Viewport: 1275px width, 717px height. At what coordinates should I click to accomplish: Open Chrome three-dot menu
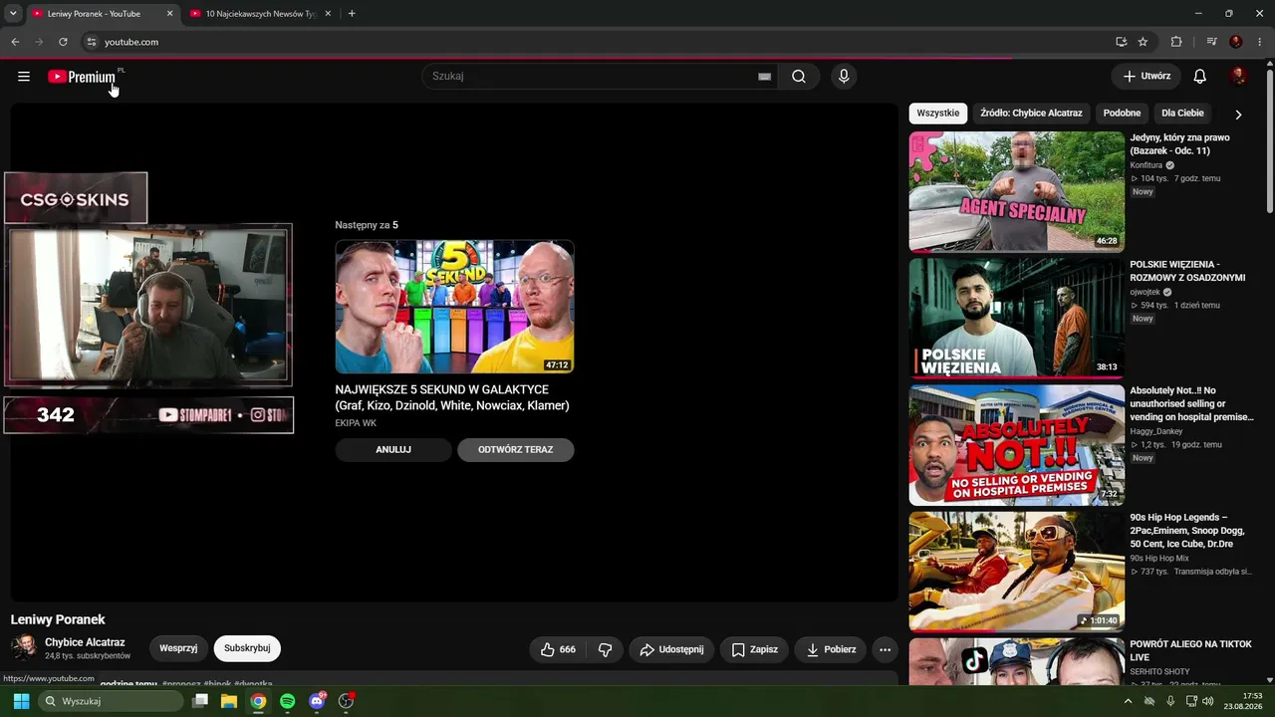pos(1260,42)
